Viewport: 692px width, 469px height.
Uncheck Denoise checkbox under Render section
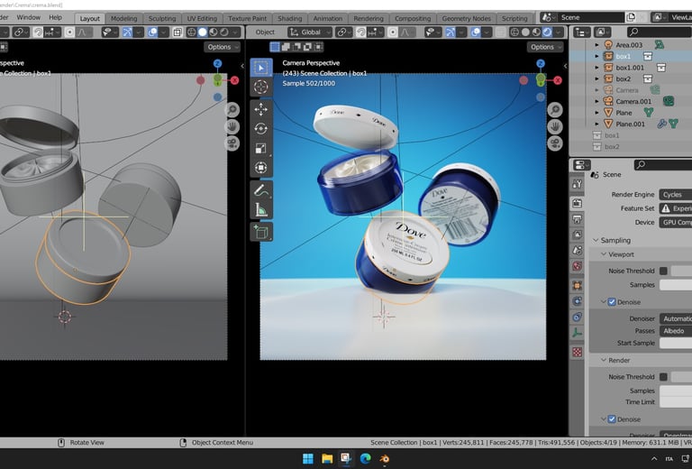[x=612, y=419]
